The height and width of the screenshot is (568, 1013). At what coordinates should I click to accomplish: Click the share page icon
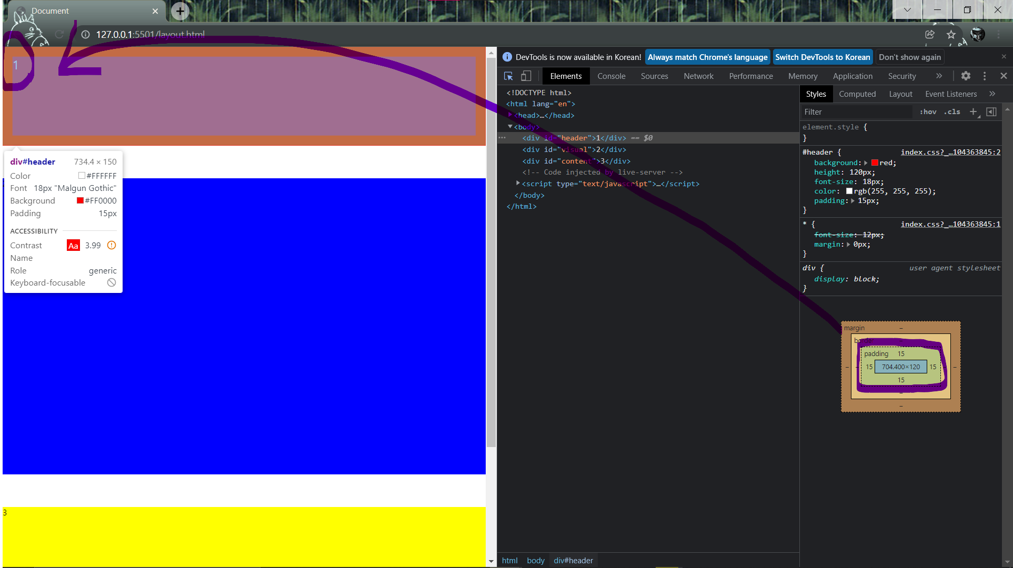tap(930, 35)
